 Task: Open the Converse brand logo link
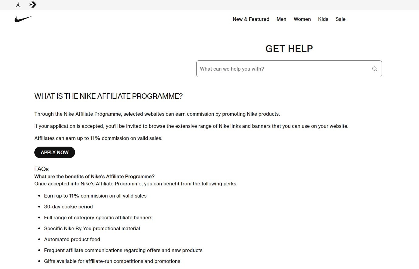coord(33,5)
